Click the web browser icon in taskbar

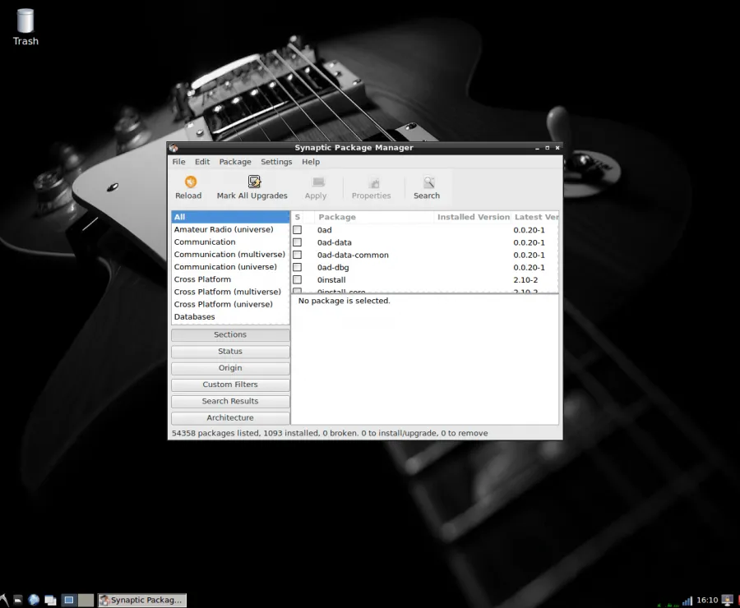tap(34, 600)
